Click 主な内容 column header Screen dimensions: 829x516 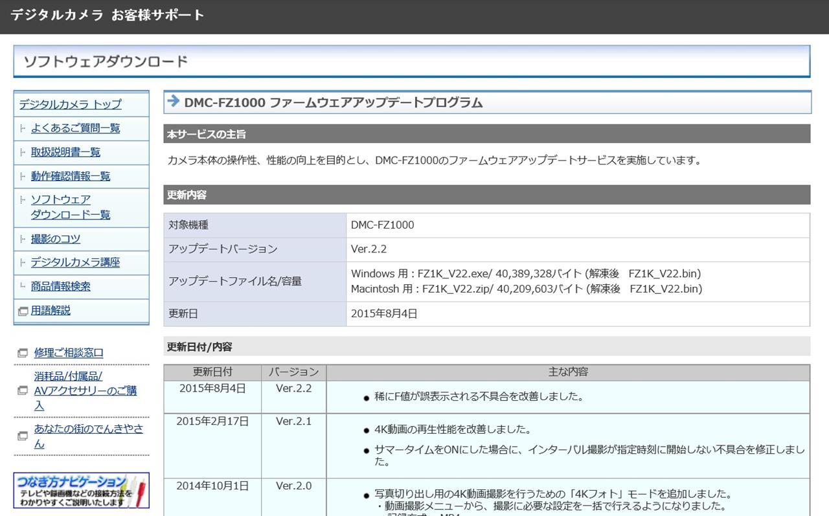click(568, 372)
